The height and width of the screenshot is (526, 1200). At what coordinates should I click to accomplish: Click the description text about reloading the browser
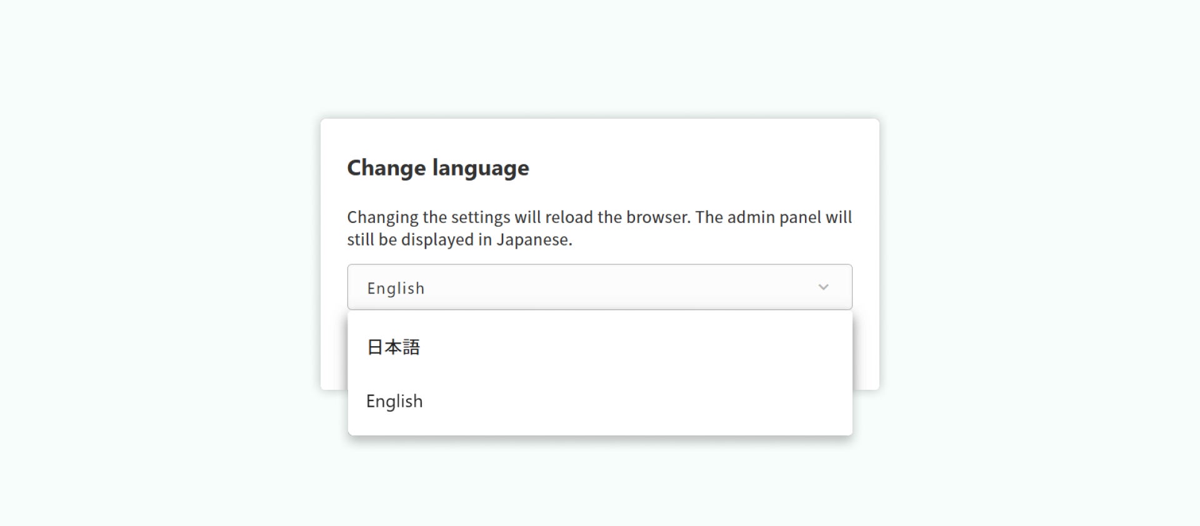point(599,217)
